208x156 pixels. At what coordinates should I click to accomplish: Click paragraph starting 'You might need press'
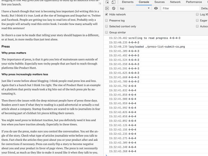click(x=49, y=122)
